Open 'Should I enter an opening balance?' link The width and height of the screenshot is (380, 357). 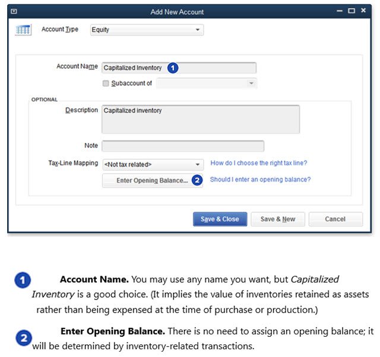tap(260, 179)
